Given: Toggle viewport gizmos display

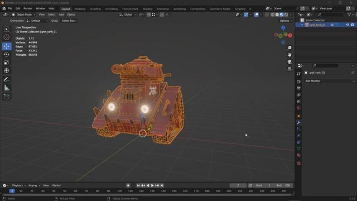Looking at the screenshot, I should [x=246, y=15].
